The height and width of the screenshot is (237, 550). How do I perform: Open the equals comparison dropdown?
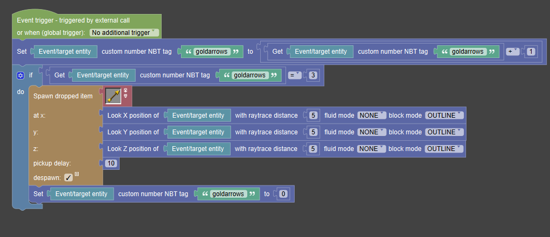click(x=295, y=75)
